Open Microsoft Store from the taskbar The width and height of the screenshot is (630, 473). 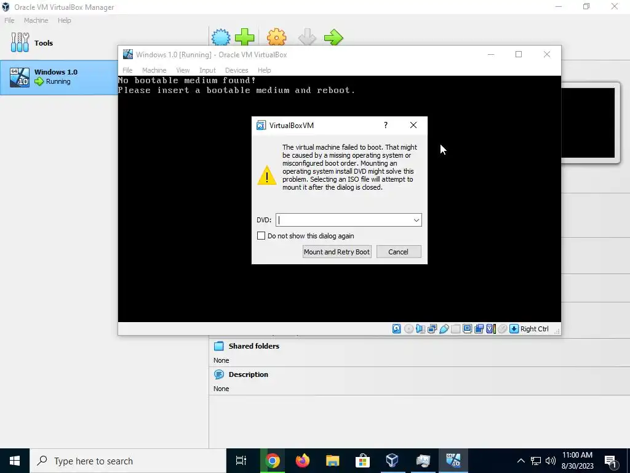tap(362, 461)
